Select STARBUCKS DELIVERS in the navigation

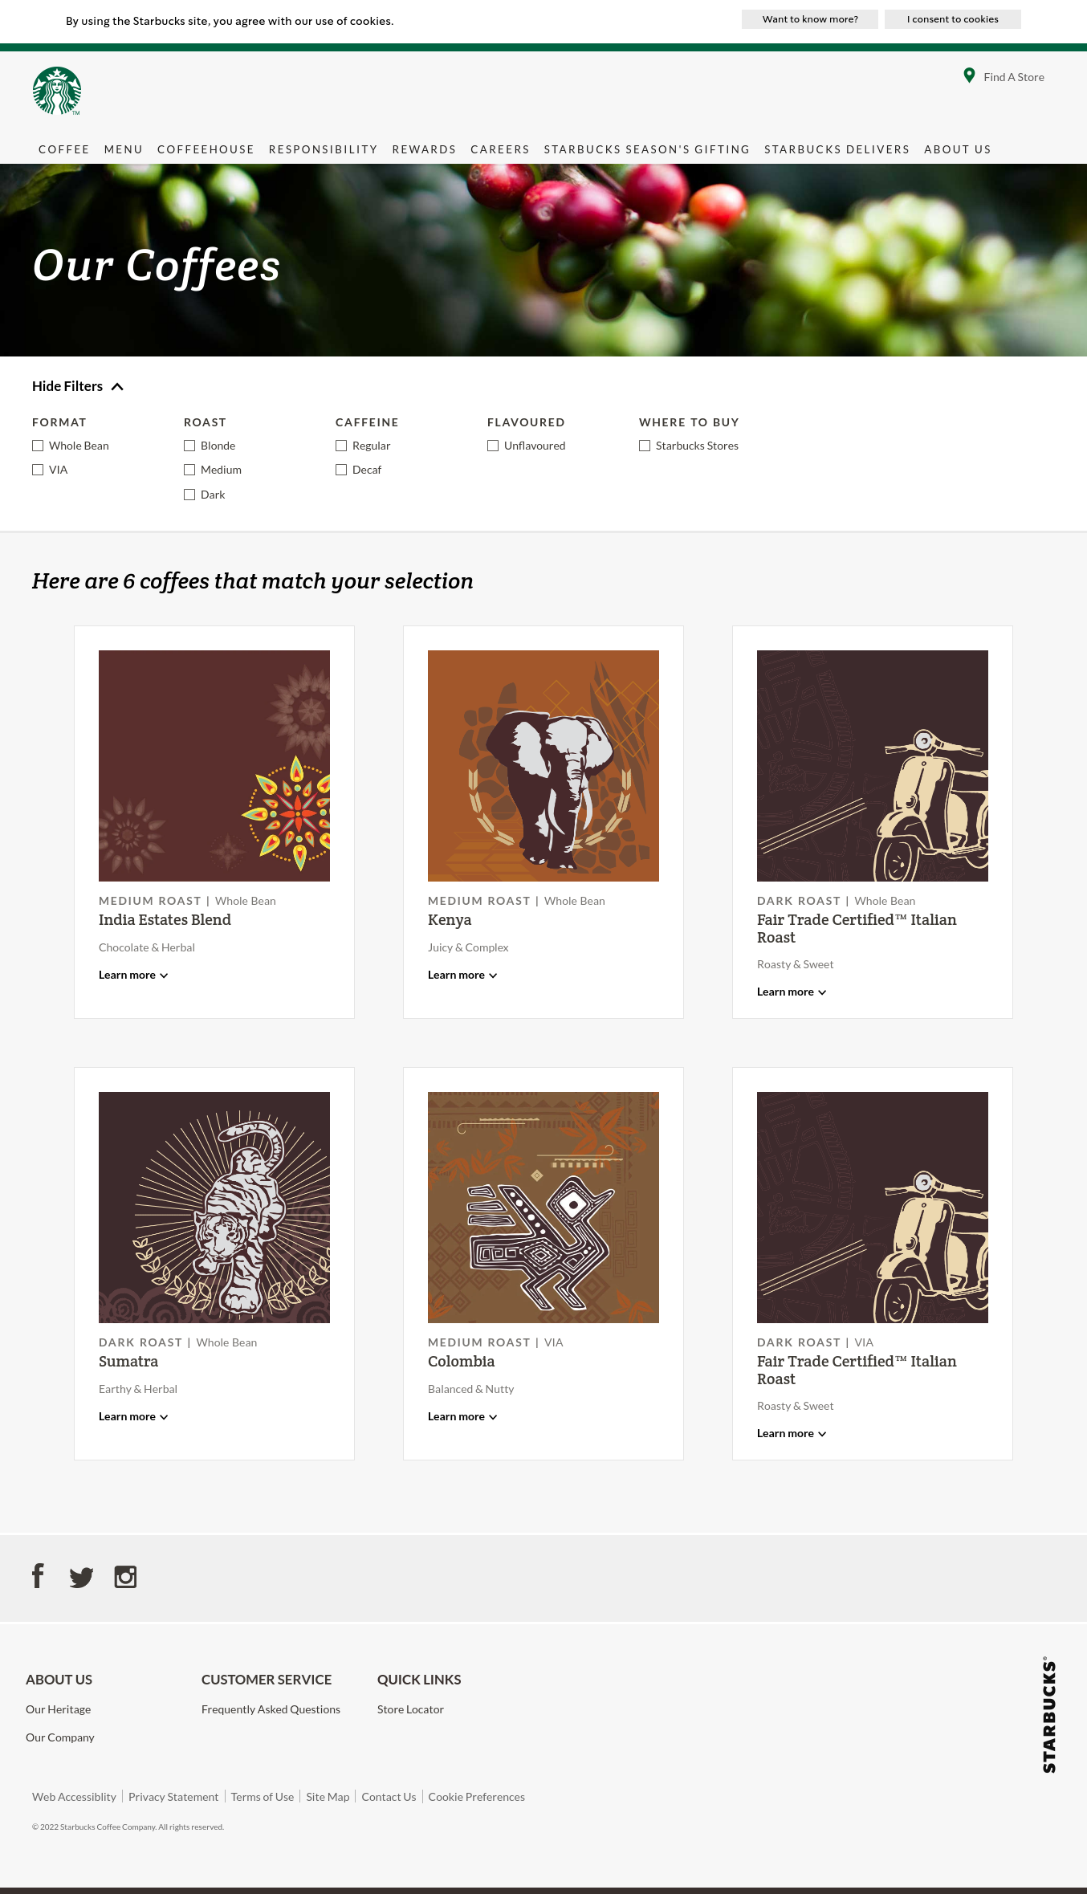point(837,149)
